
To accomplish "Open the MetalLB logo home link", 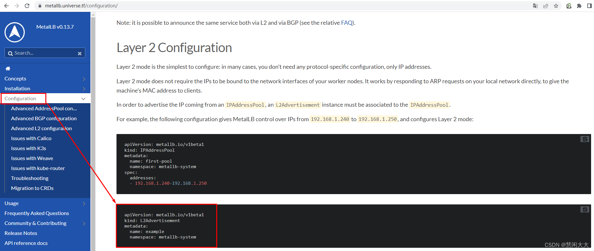I will 14,32.
